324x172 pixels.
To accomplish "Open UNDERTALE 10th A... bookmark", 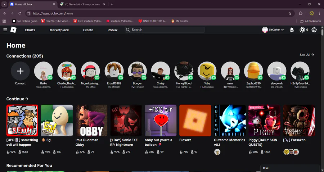I will (153, 21).
